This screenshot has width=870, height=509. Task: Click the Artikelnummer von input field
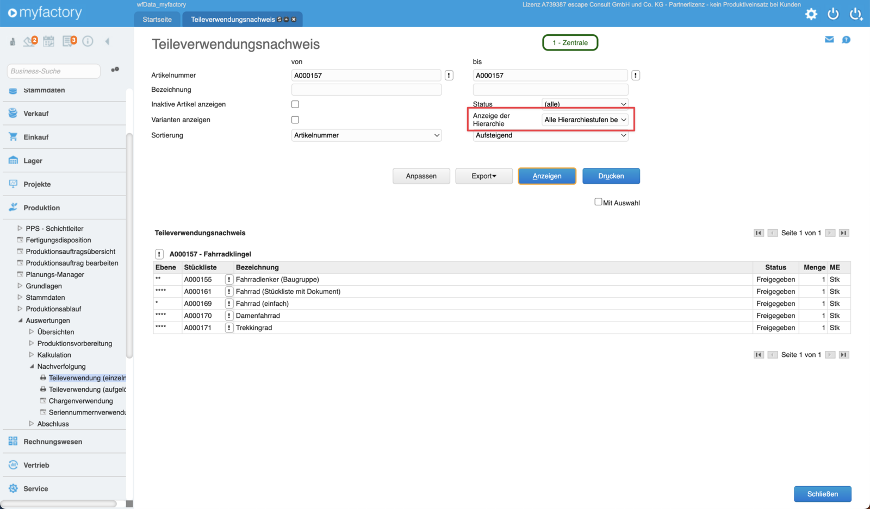coord(366,76)
